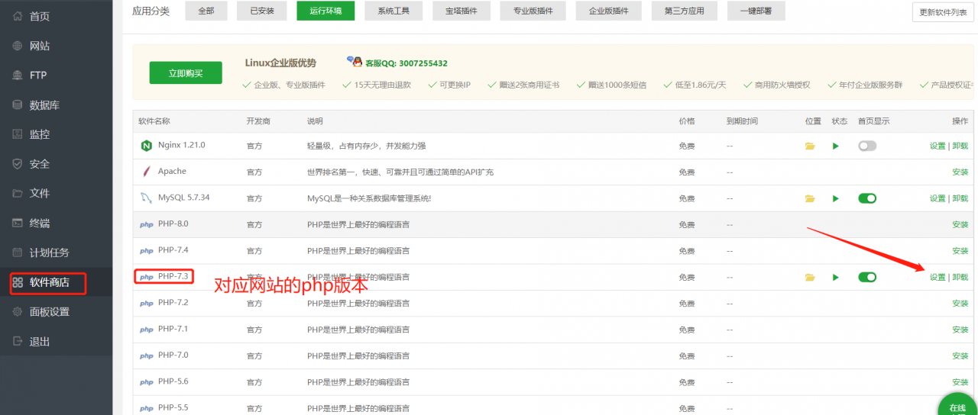Viewport: 978px width, 415px height.
Task: Click the PHP-7.1 name text
Action: (x=173, y=329)
